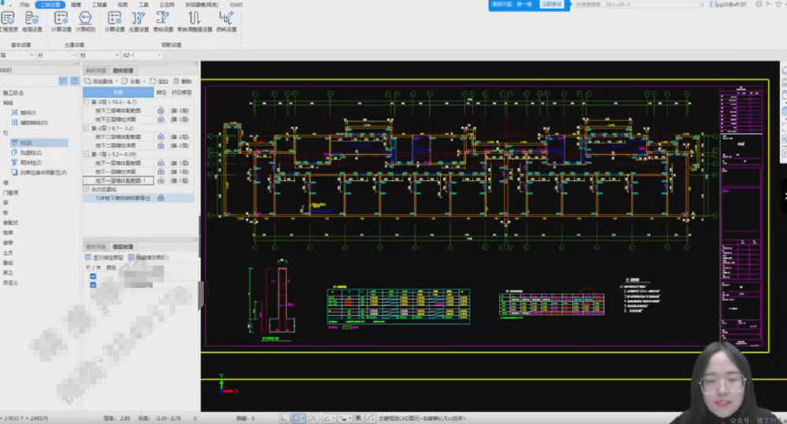Toggle orthogonal mode icon in status bar
This screenshot has height=424, width=787.
(x=284, y=418)
